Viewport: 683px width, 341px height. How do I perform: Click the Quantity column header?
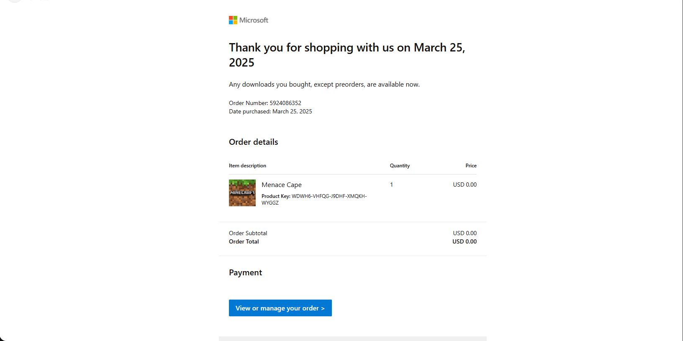[400, 166]
